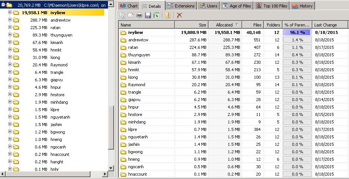Select hnstore in the tree
Screen dimensions: 349x179
coord(58,95)
